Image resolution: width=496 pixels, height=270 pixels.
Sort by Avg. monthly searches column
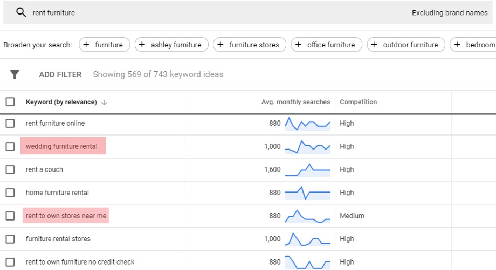295,102
